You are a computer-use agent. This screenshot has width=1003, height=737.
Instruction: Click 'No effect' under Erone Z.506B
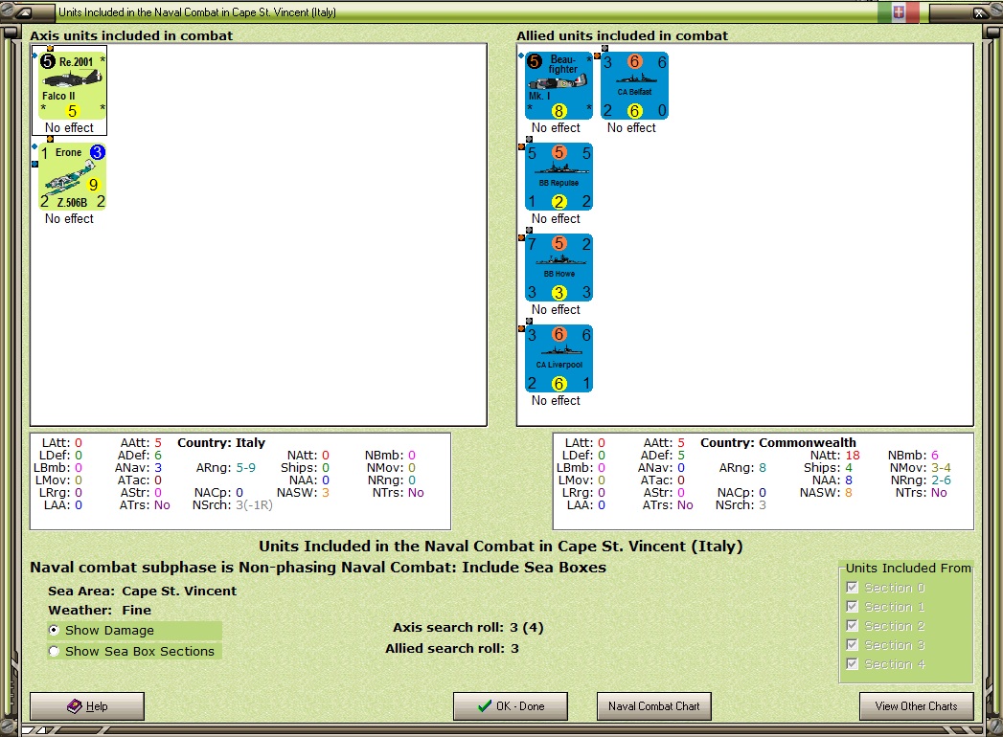coord(69,218)
